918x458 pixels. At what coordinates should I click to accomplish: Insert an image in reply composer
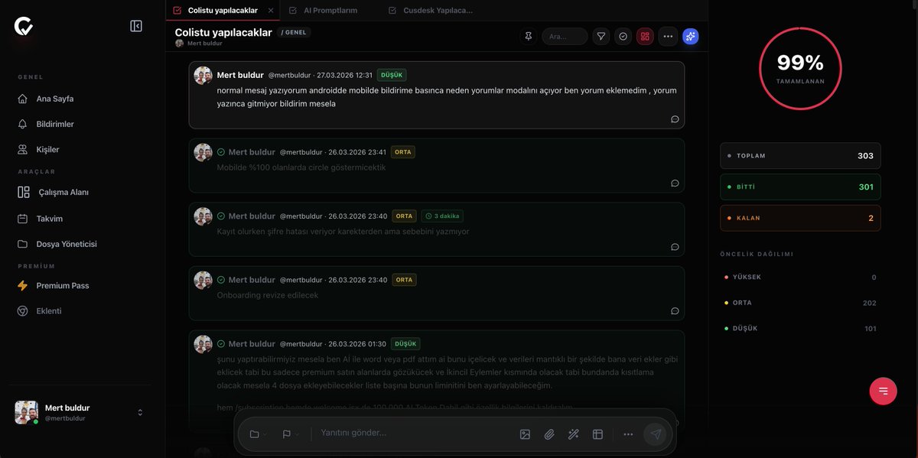pyautogui.click(x=525, y=434)
